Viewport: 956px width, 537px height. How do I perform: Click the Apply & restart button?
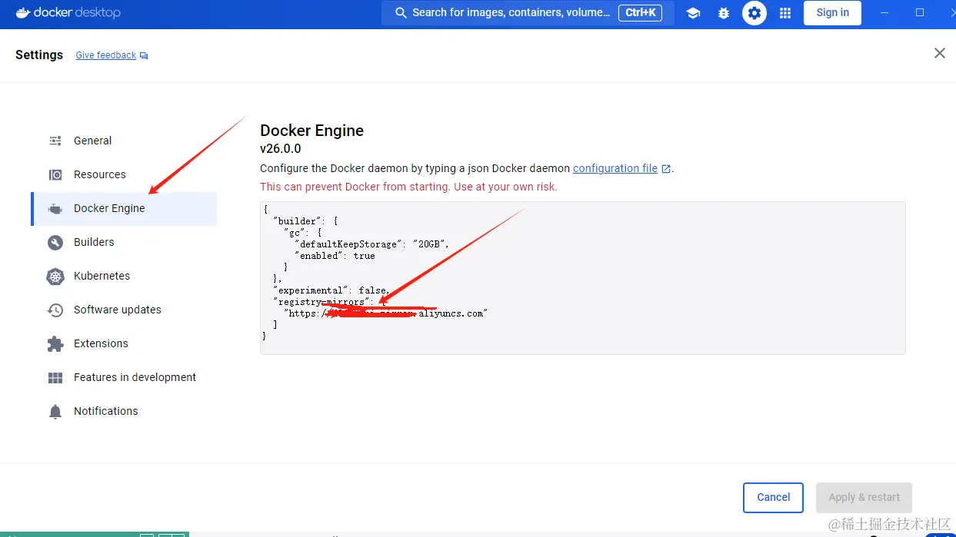point(864,498)
